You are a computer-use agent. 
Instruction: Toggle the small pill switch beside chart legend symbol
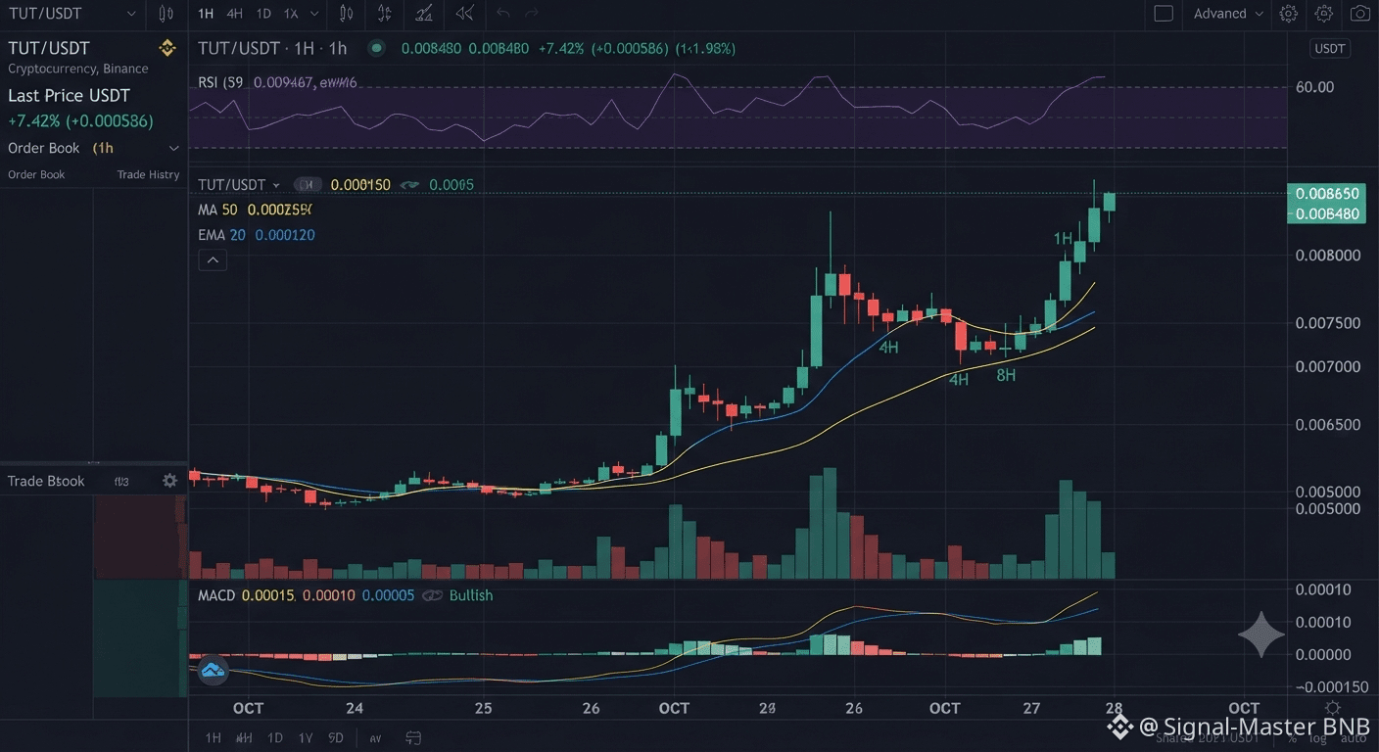click(309, 184)
